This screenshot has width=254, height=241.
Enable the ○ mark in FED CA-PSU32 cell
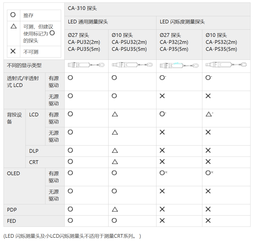(x=114, y=221)
